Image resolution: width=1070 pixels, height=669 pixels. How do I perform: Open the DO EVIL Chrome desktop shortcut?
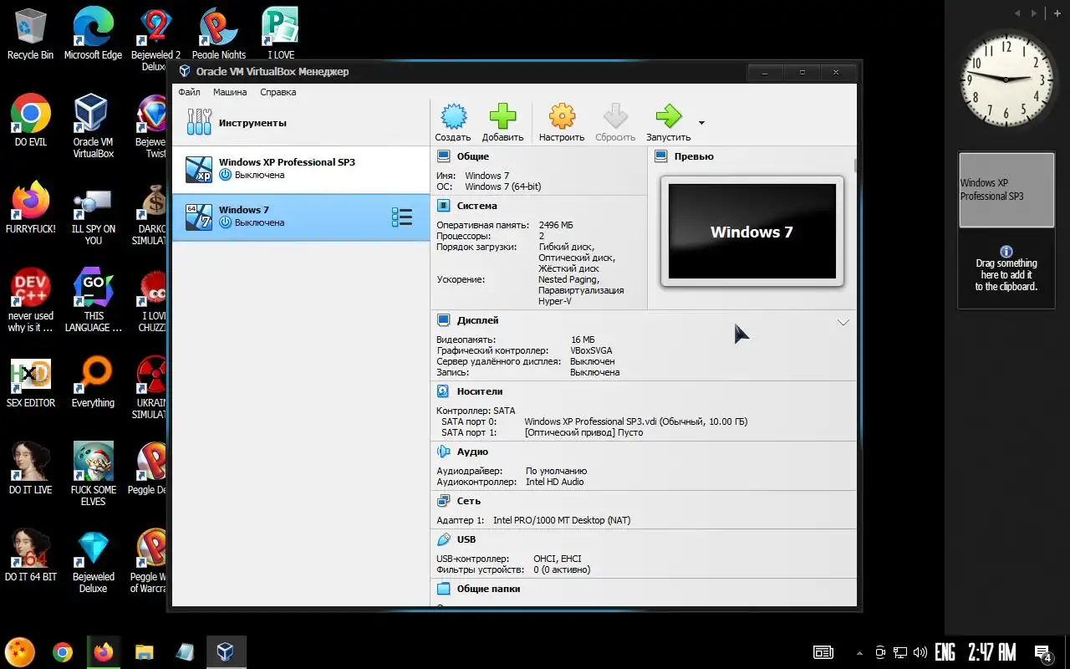click(x=31, y=121)
